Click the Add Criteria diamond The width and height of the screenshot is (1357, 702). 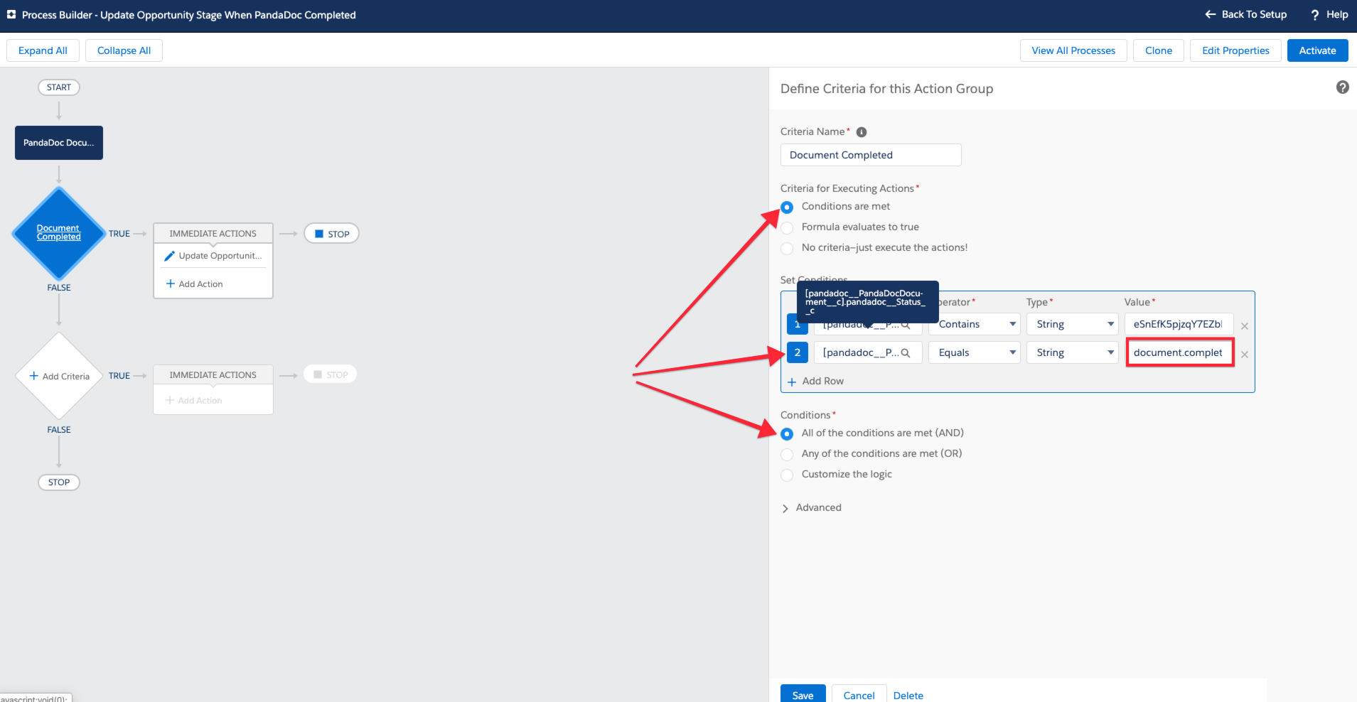click(x=59, y=376)
